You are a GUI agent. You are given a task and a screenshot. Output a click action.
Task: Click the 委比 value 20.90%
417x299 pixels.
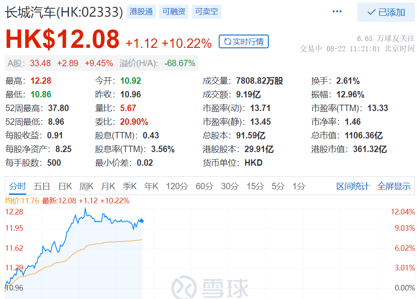point(134,122)
